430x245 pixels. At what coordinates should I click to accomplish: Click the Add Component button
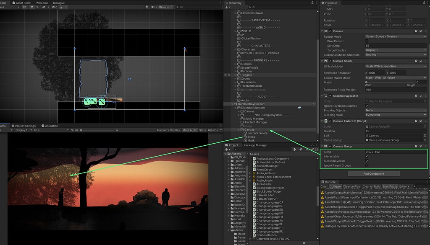click(374, 173)
